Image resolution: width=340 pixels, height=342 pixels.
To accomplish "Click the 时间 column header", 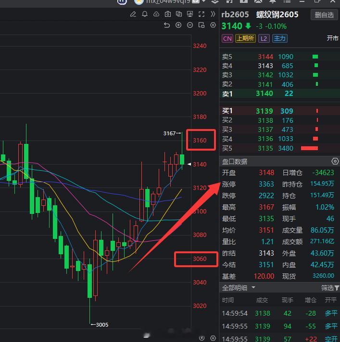I will click(x=228, y=300).
